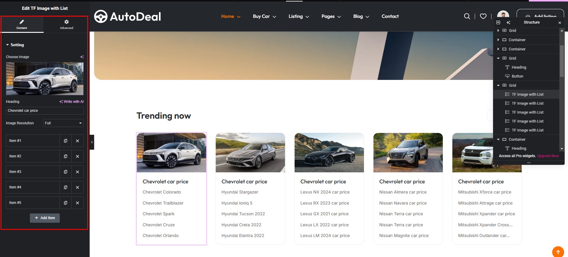Click the Upgrade Now link
The image size is (568, 257).
(x=548, y=156)
